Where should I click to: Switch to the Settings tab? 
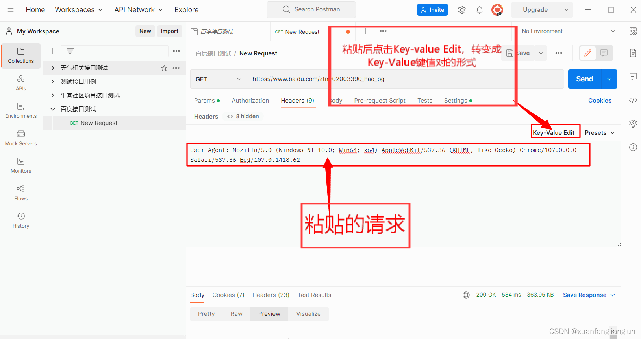(458, 101)
